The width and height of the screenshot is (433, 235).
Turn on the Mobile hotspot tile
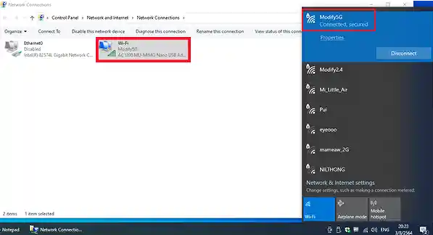(385, 208)
